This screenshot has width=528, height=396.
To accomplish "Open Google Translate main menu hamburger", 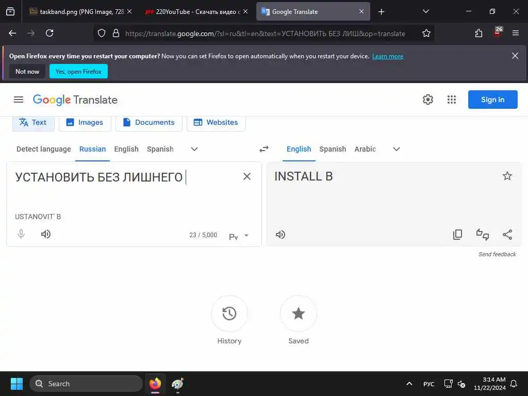I will (19, 100).
